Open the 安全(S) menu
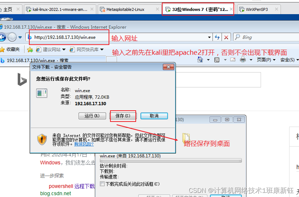 tap(289, 60)
